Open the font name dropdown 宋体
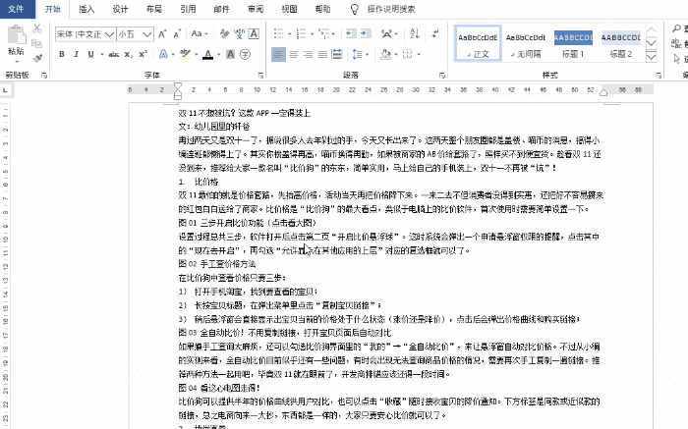The width and height of the screenshot is (688, 429). [110, 34]
